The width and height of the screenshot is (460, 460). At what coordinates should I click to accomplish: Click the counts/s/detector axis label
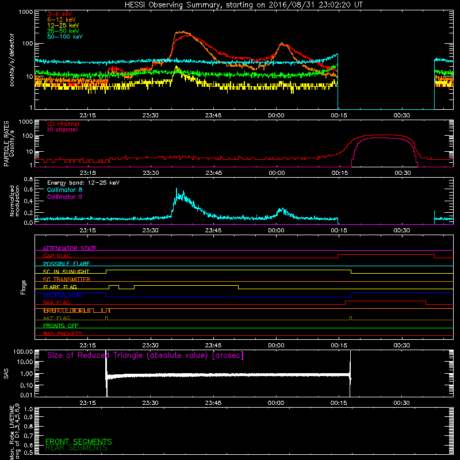[11, 60]
